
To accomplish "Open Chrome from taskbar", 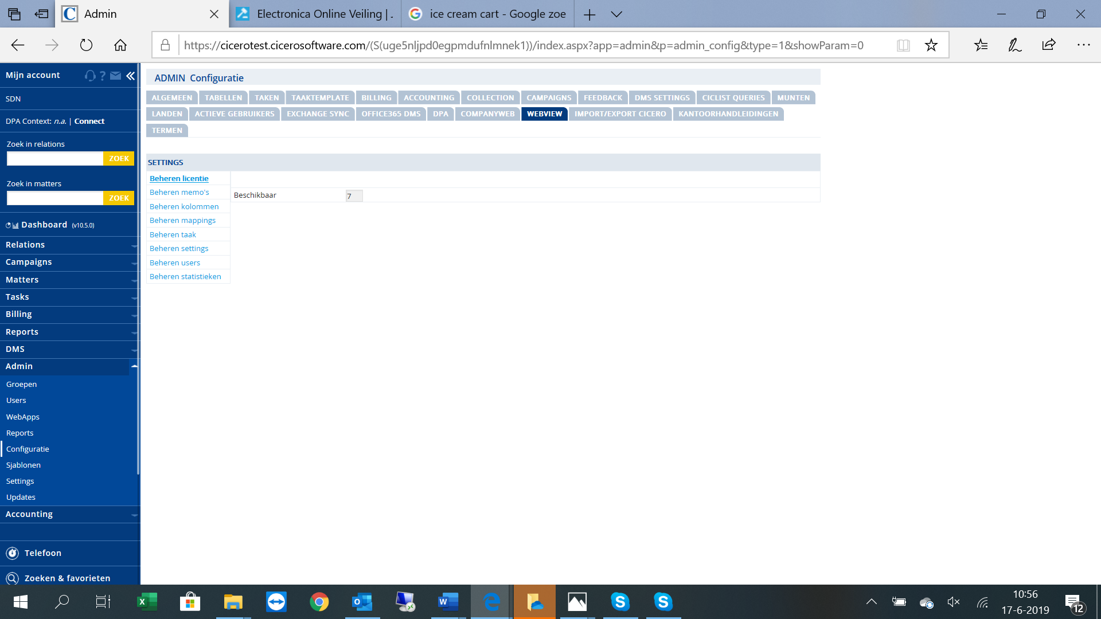I will [x=319, y=602].
